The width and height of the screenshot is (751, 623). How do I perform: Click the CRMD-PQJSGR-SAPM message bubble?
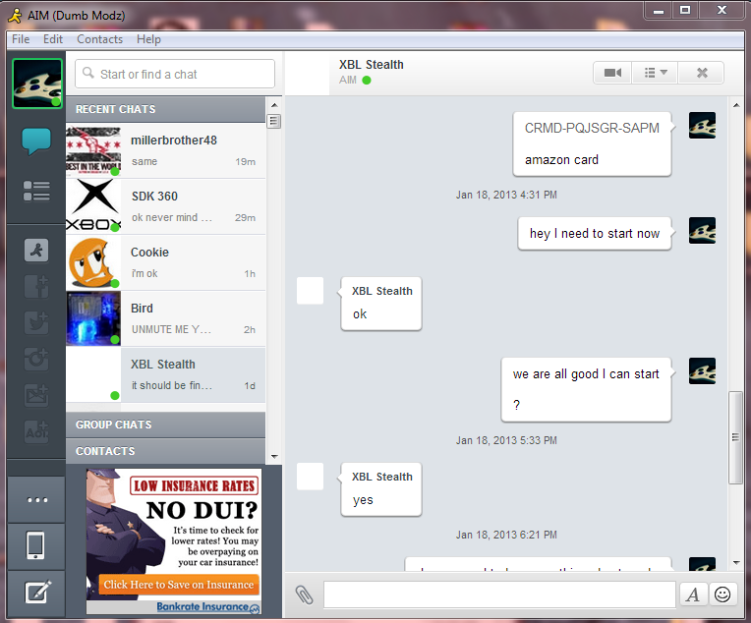pyautogui.click(x=592, y=143)
